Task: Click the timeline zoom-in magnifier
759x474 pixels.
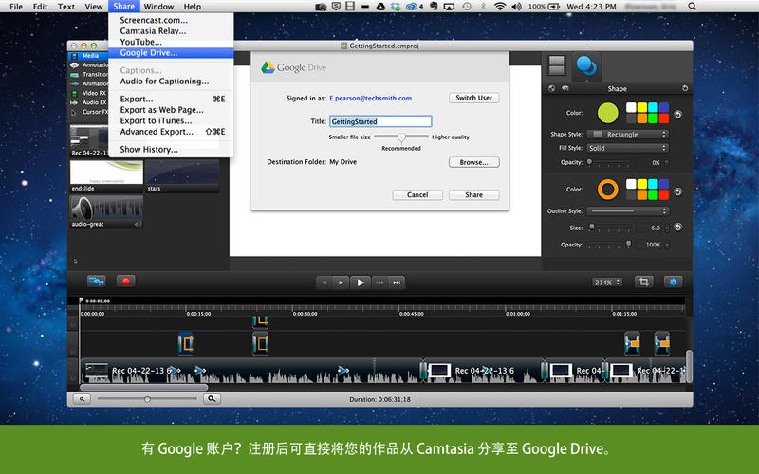Action: tap(213, 399)
